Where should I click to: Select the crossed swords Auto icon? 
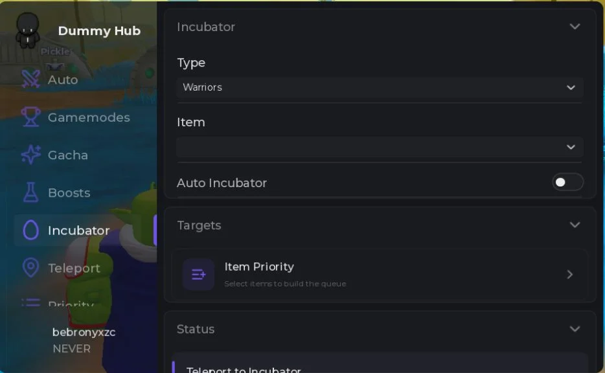click(30, 79)
